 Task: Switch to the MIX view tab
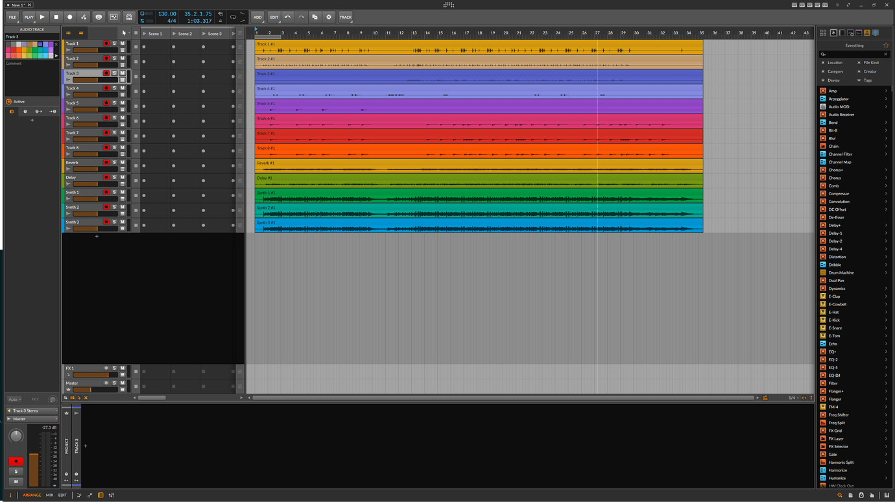coord(49,495)
